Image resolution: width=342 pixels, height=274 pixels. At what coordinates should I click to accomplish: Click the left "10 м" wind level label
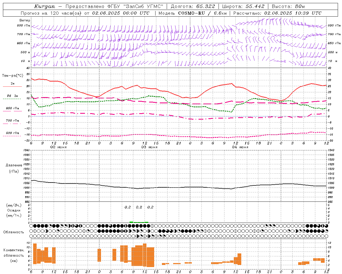pos(25,61)
